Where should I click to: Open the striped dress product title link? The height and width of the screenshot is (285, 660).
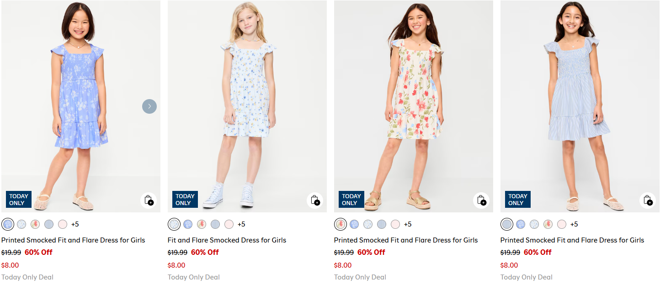572,240
